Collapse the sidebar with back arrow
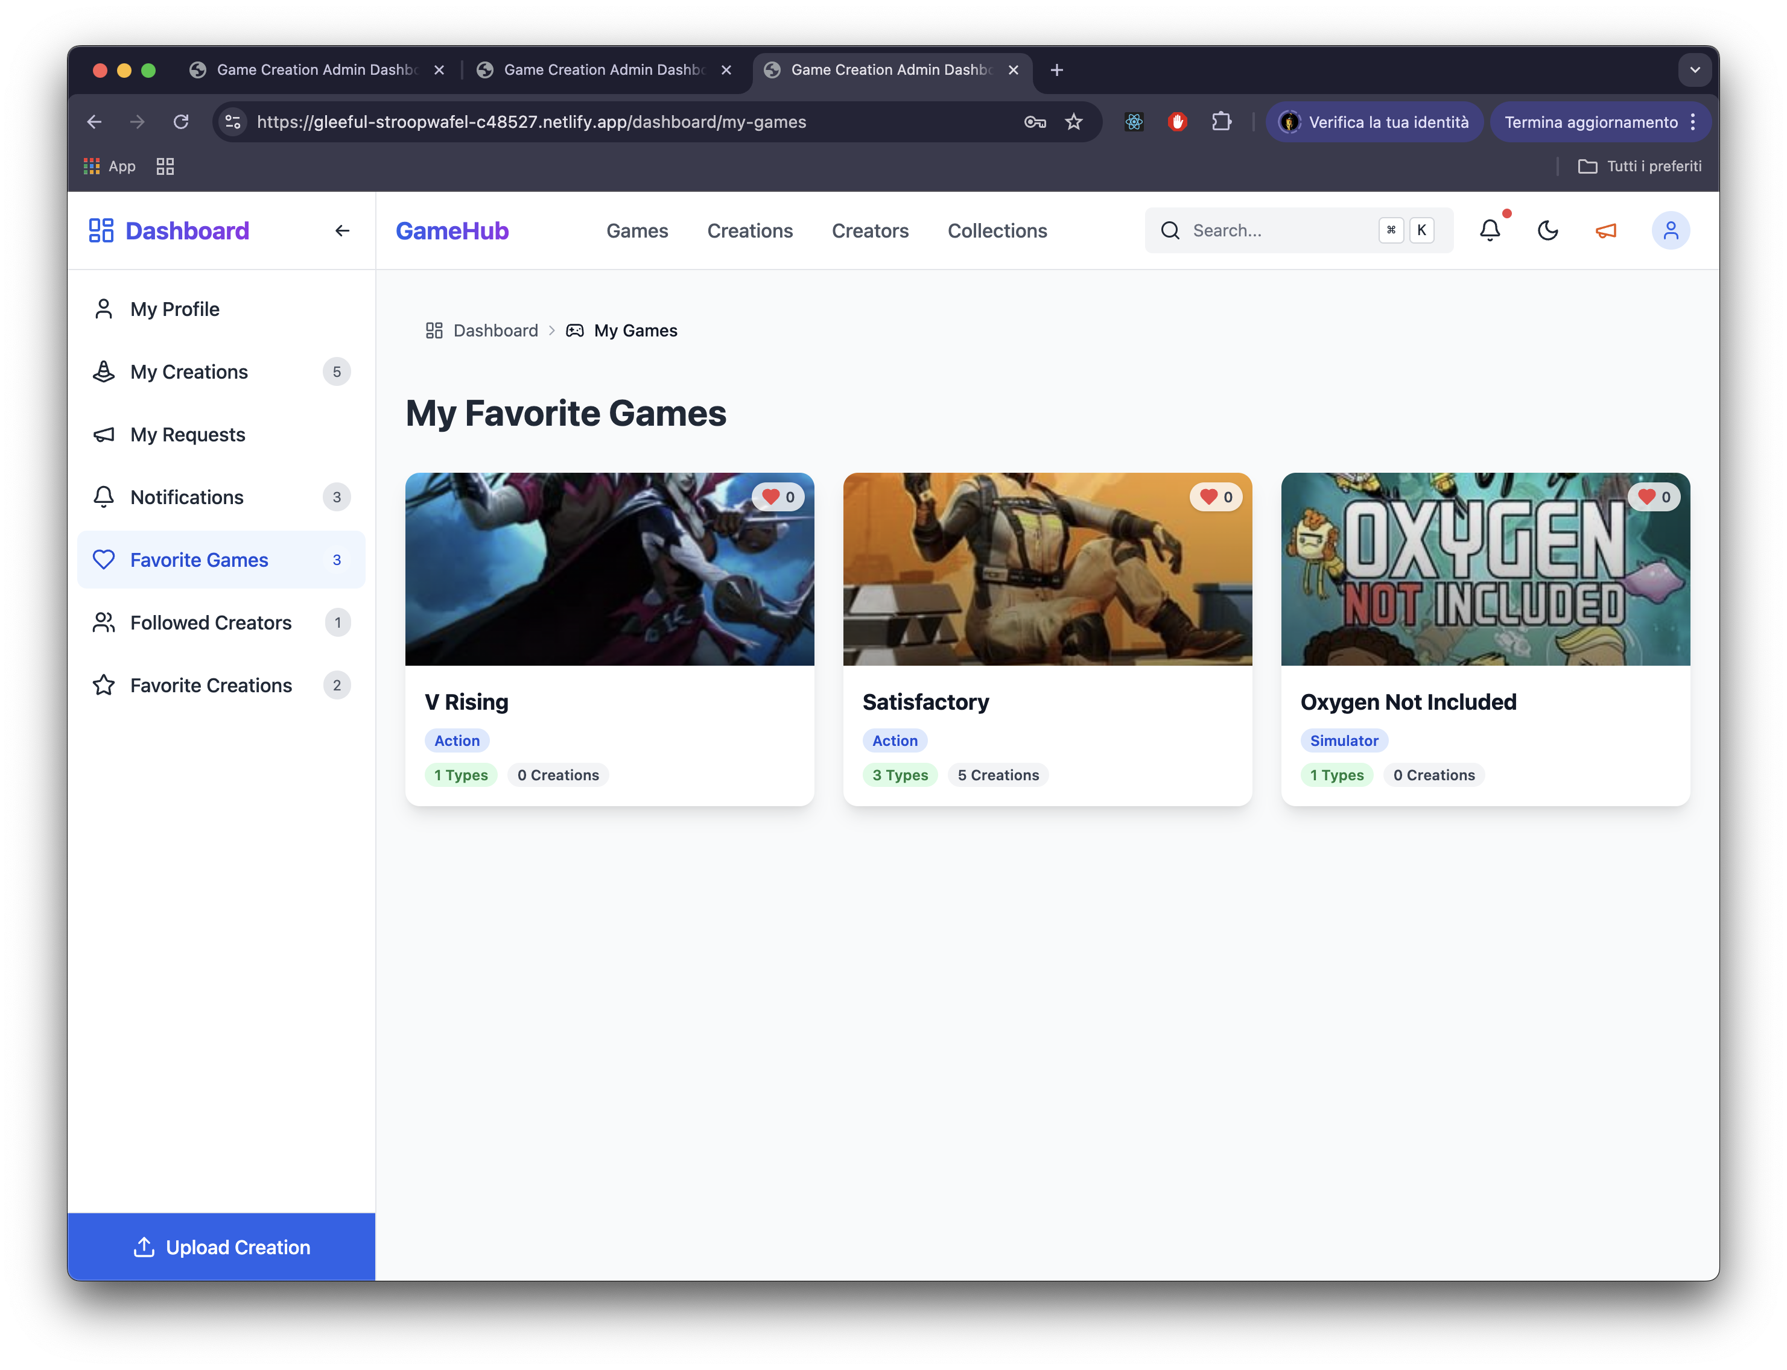1787x1370 pixels. coord(342,231)
